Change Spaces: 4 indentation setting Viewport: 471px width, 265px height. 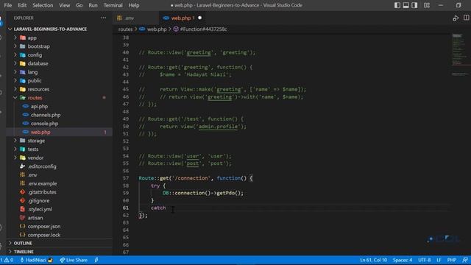tap(403, 260)
